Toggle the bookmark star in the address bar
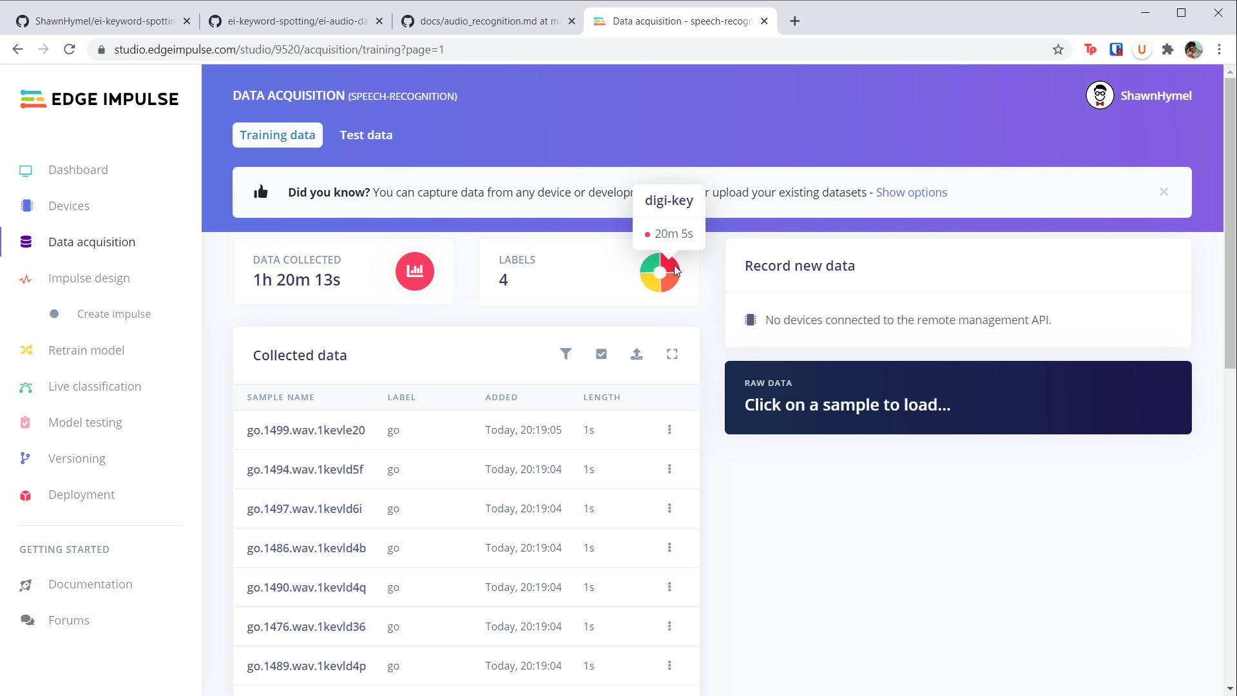 coord(1058,49)
